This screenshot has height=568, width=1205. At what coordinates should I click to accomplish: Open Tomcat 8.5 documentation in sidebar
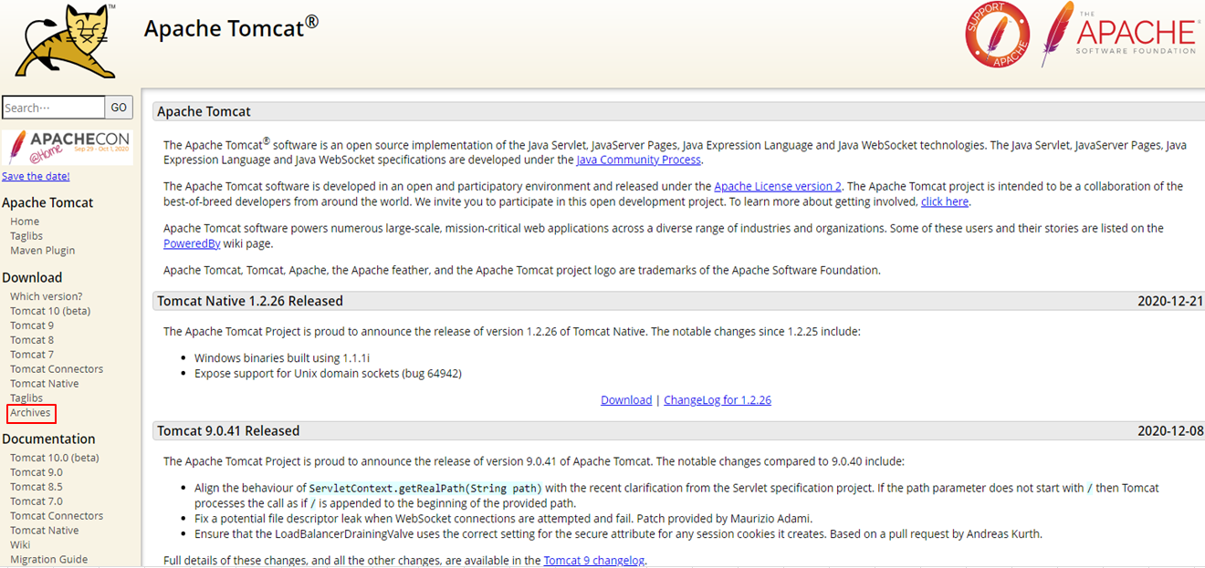tap(36, 487)
